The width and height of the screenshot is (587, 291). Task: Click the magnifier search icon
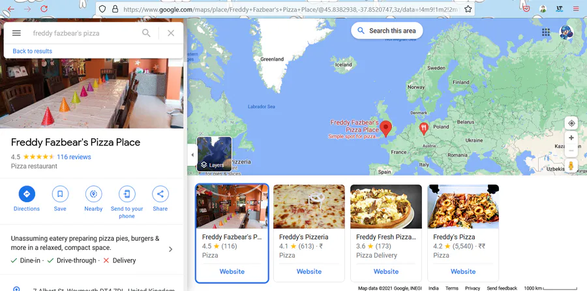pos(146,33)
